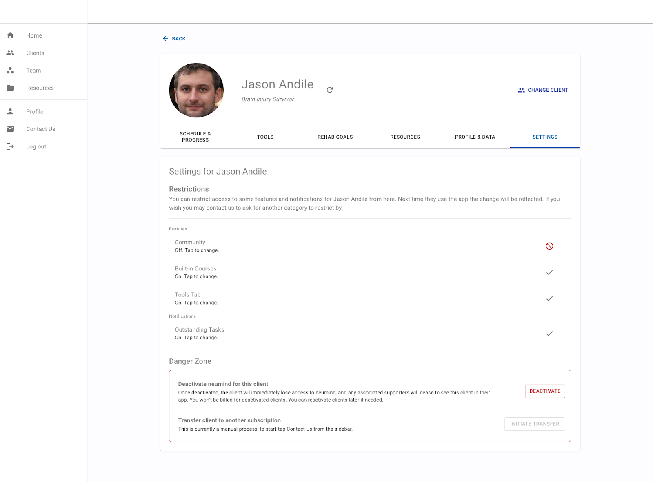Click the refresh icon beside Jason Andile
The height and width of the screenshot is (482, 653).
[x=330, y=90]
